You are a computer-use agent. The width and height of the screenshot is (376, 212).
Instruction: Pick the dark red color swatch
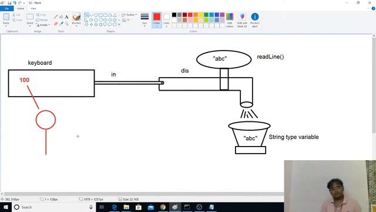pyautogui.click(x=184, y=15)
